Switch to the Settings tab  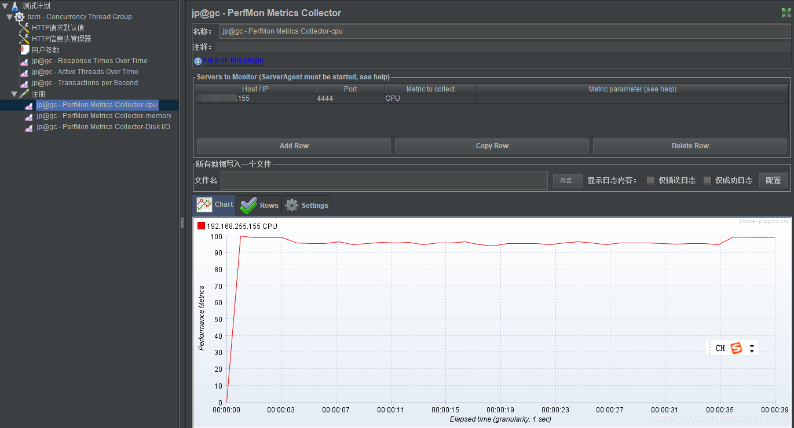306,205
